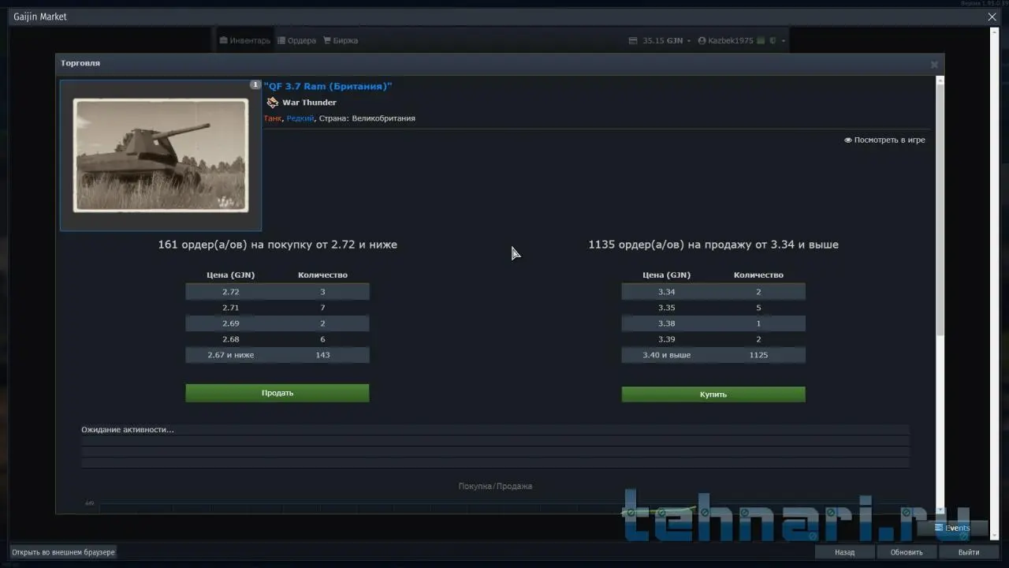Click Посмотреть в игре eye link
Screen dimensions: 1009x568
pyautogui.click(x=884, y=140)
